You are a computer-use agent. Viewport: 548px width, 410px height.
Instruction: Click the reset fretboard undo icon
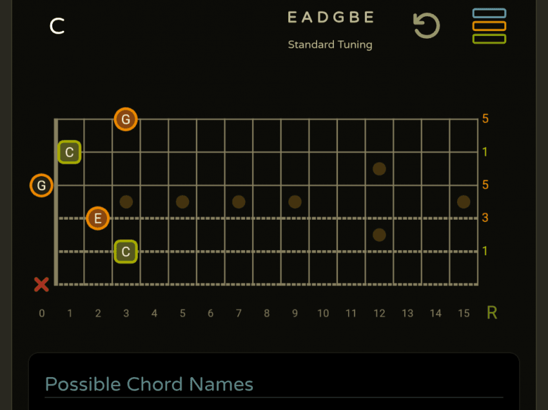426,26
